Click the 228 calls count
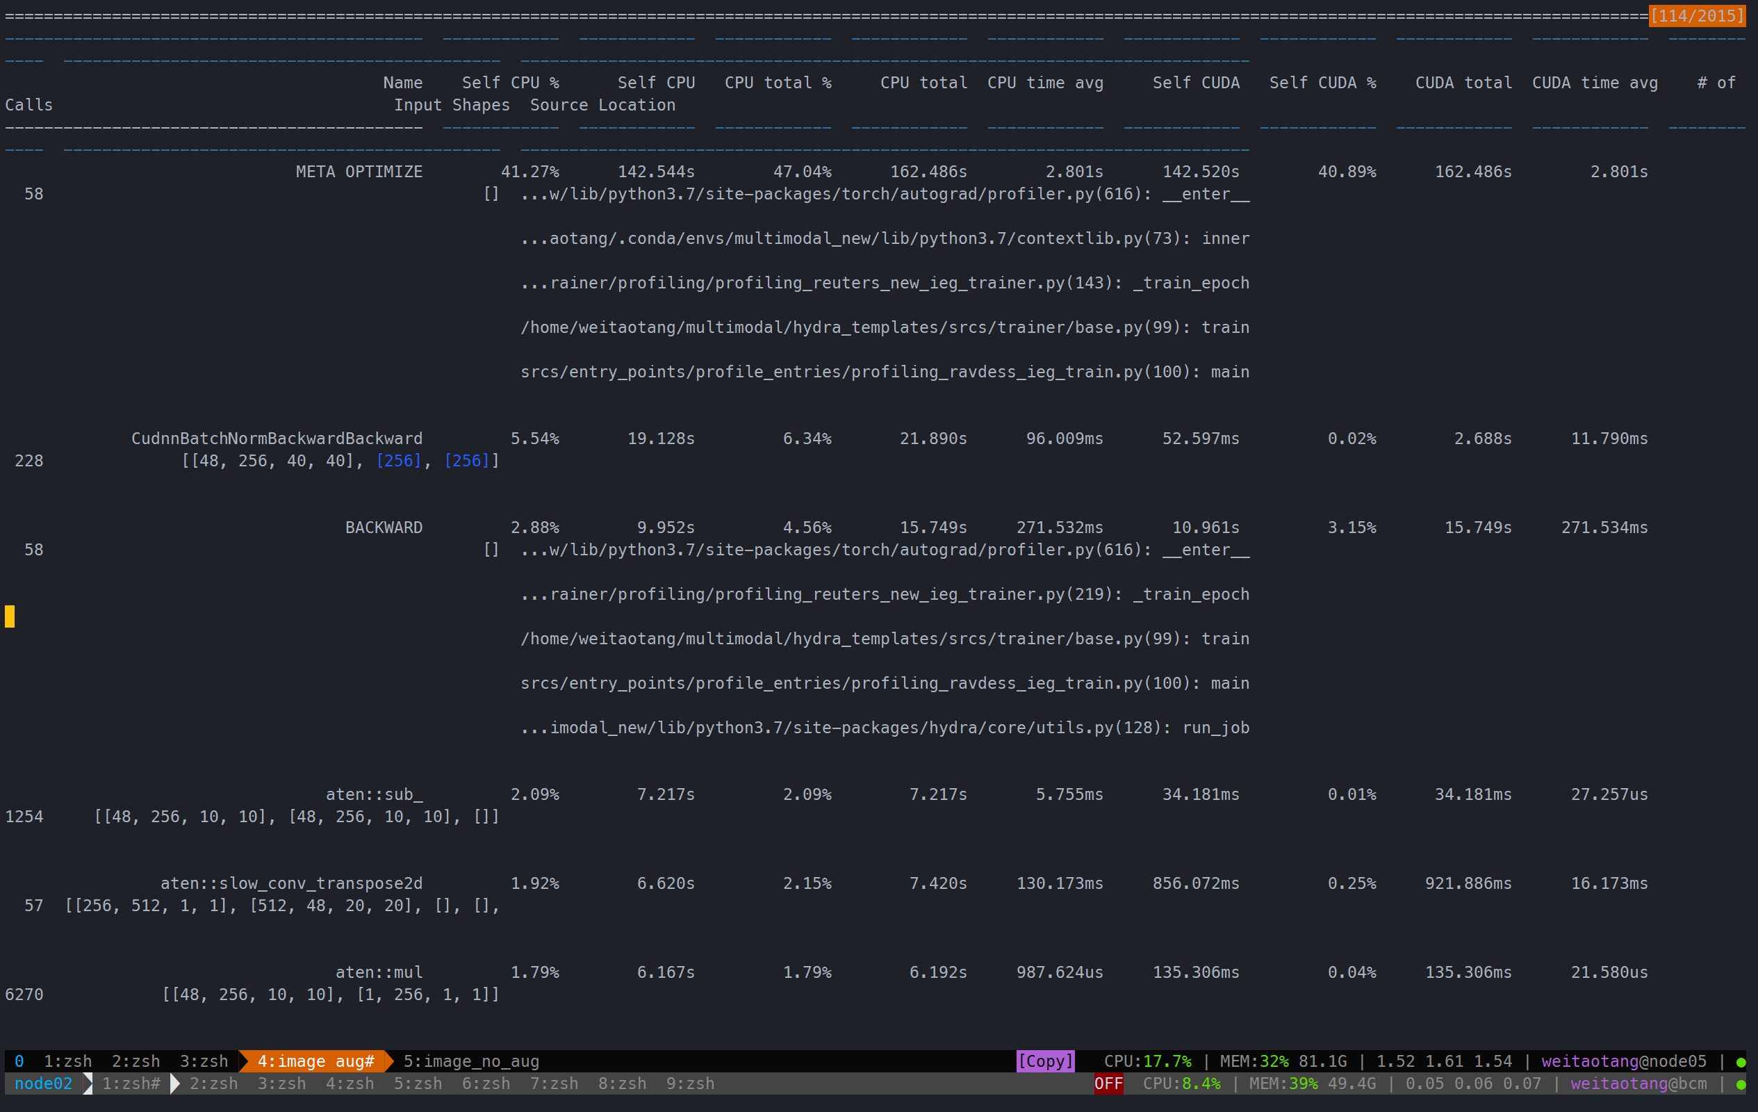The width and height of the screenshot is (1758, 1112). pos(29,461)
